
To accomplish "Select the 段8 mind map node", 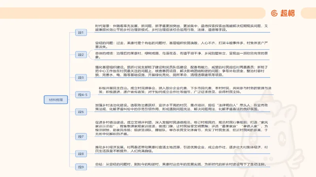I will coord(81,154).
